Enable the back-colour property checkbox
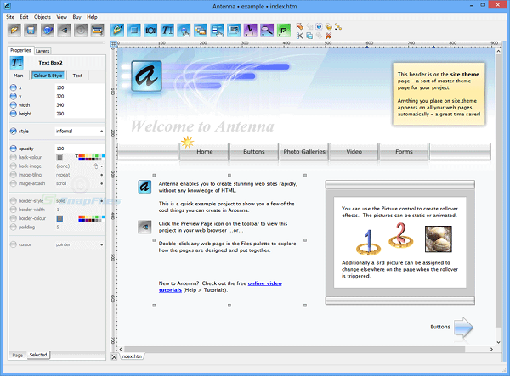The height and width of the screenshot is (376, 510). click(x=13, y=158)
